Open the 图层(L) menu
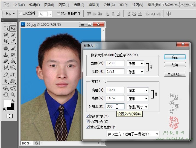This screenshot has width=196, height=148. 64,5
